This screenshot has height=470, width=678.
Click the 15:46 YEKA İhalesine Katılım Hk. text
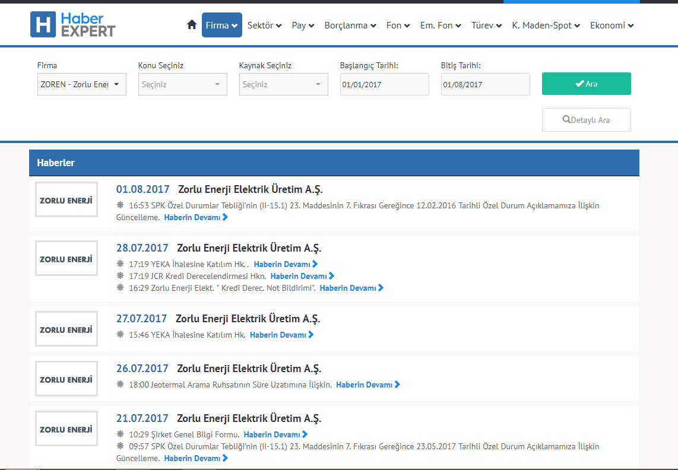point(187,335)
